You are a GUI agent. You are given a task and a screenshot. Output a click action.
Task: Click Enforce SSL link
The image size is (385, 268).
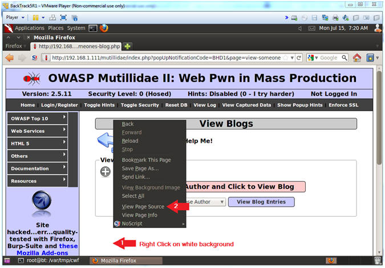[x=343, y=105]
